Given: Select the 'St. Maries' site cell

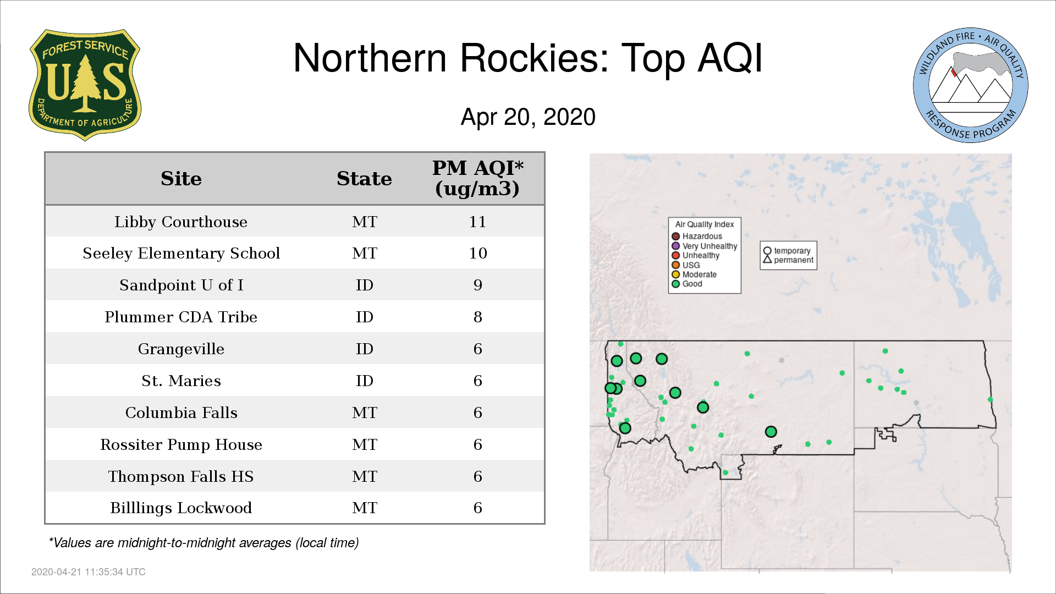Looking at the screenshot, I should pos(181,381).
